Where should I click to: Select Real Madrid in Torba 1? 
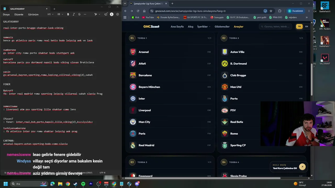pos(170,145)
